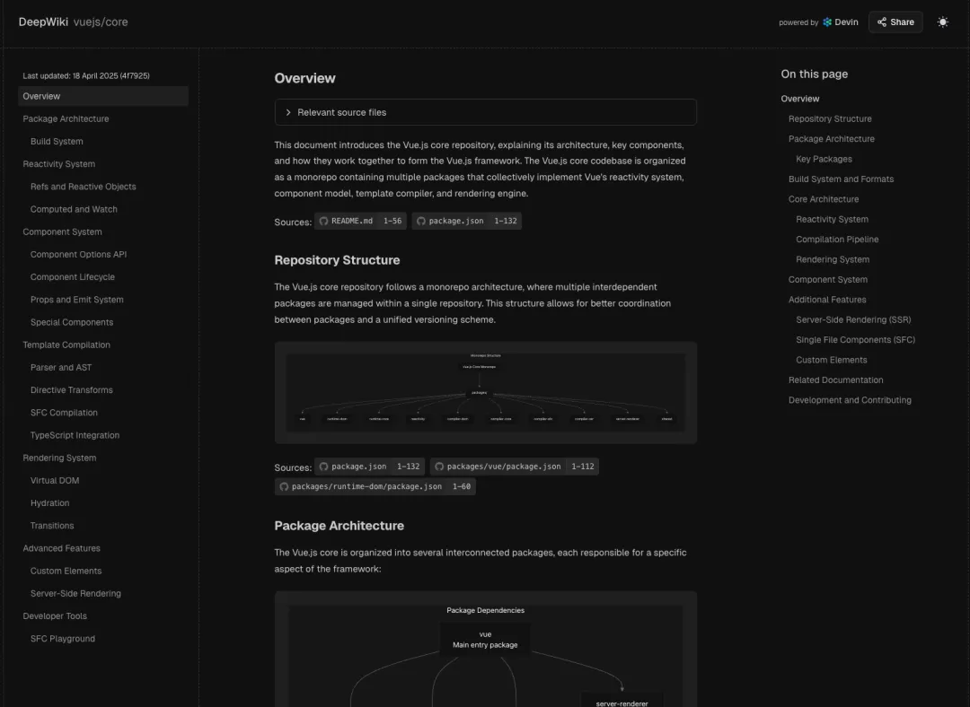Open packages/vue/package.json source chip
970x707 pixels.
click(x=514, y=467)
